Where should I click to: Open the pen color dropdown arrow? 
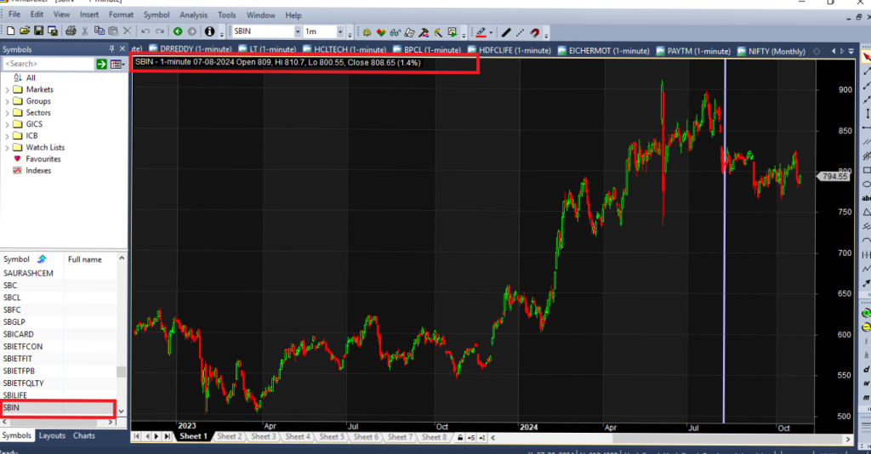(491, 32)
